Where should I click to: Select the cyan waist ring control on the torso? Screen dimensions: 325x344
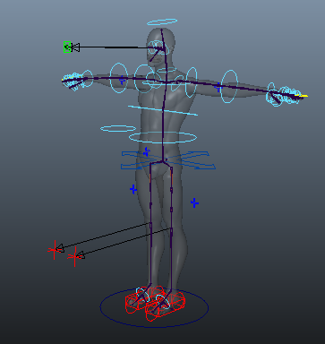click(163, 137)
